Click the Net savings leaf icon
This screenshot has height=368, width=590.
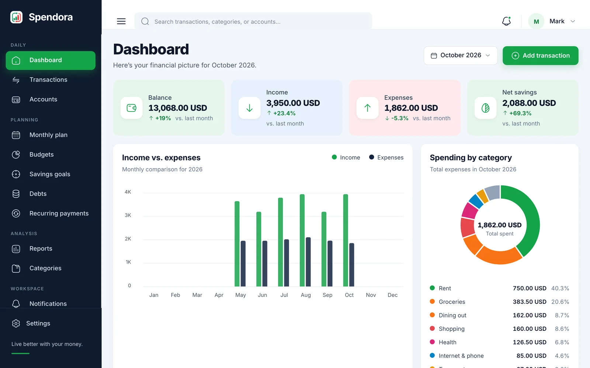click(x=486, y=108)
